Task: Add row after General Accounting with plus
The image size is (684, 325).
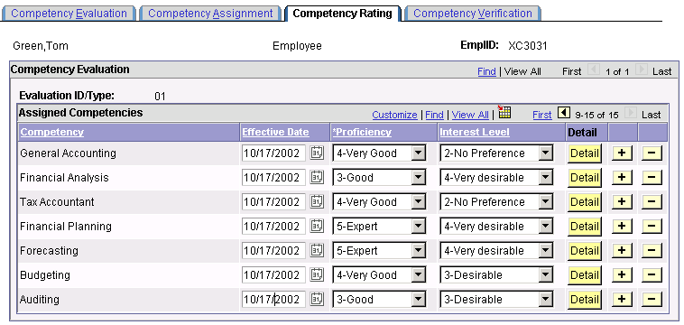Action: 622,153
